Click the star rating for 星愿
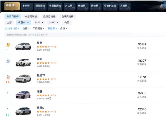The height and width of the screenshot is (117, 166). [x=43, y=47]
